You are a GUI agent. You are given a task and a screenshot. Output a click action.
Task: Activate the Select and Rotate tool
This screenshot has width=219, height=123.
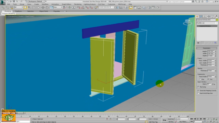[47, 8]
